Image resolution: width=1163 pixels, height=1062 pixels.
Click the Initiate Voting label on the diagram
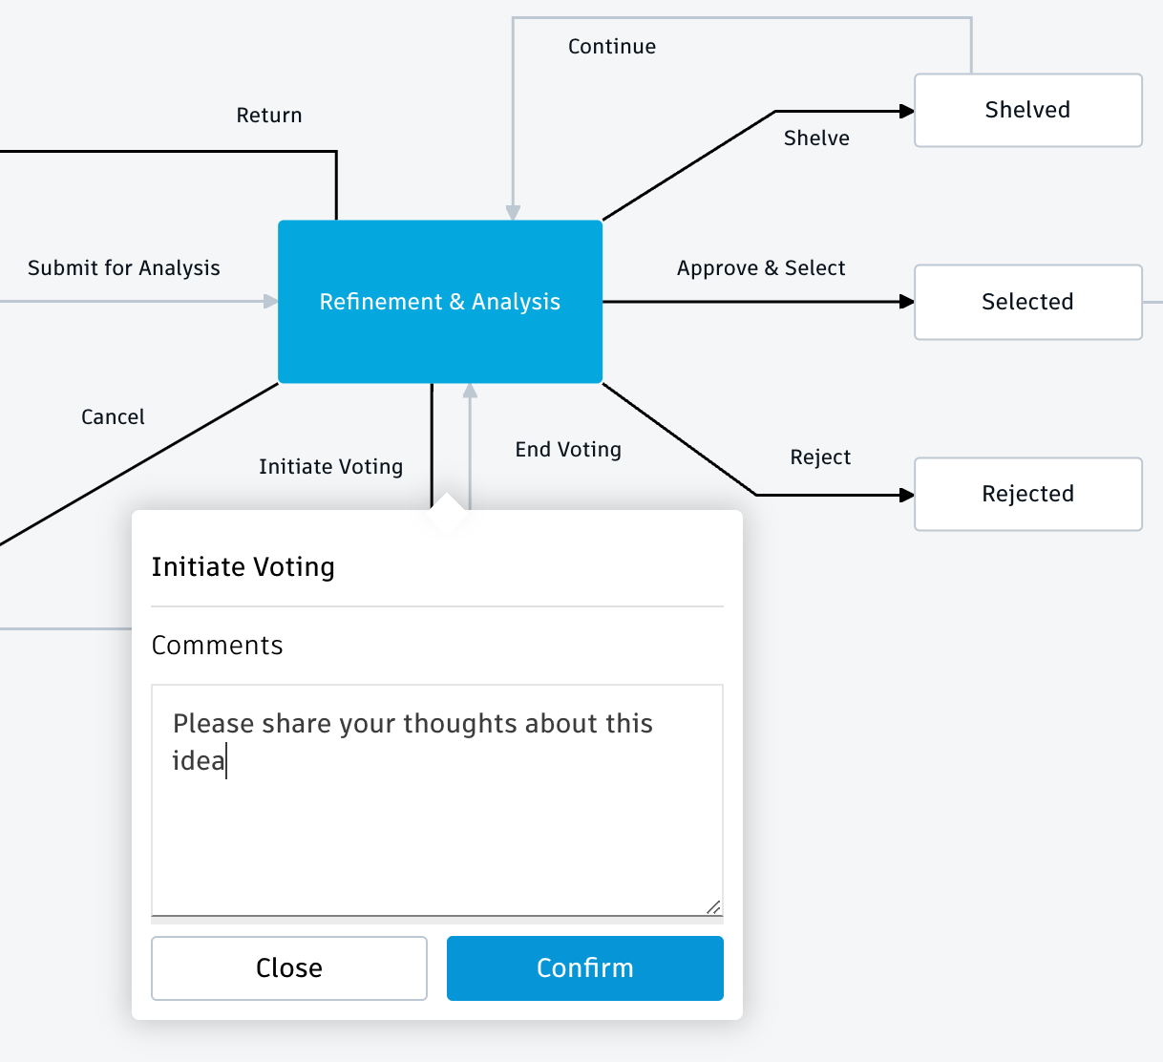point(330,467)
